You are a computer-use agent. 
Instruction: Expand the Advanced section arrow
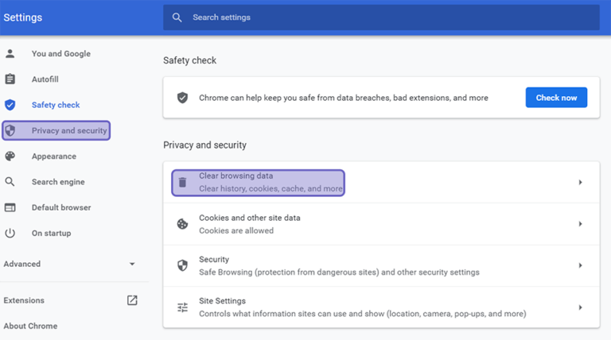click(132, 264)
